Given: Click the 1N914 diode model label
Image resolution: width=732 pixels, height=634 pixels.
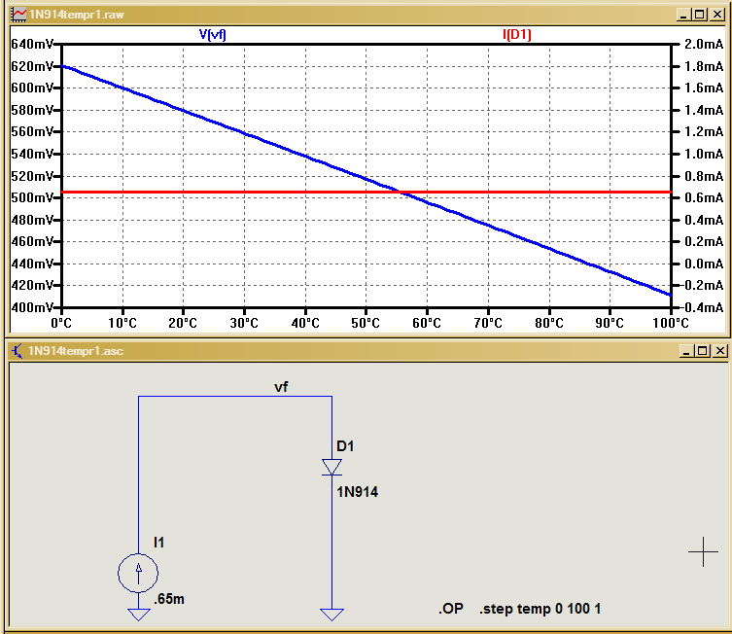Looking at the screenshot, I should [x=357, y=492].
